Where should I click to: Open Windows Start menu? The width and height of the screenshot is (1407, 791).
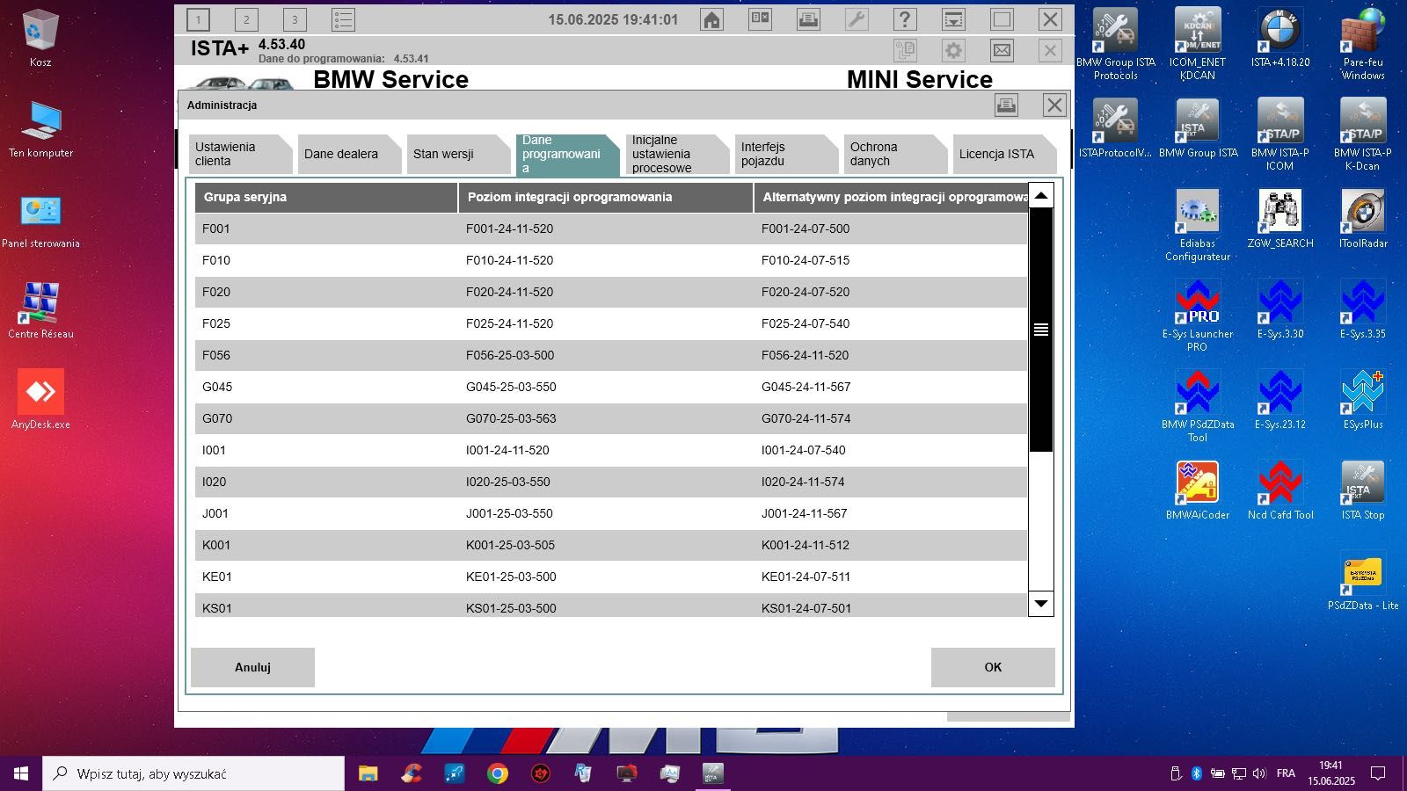[21, 773]
